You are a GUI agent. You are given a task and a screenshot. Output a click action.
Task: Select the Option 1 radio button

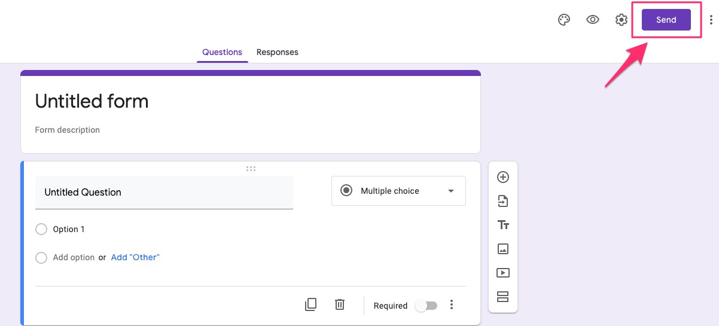point(41,229)
